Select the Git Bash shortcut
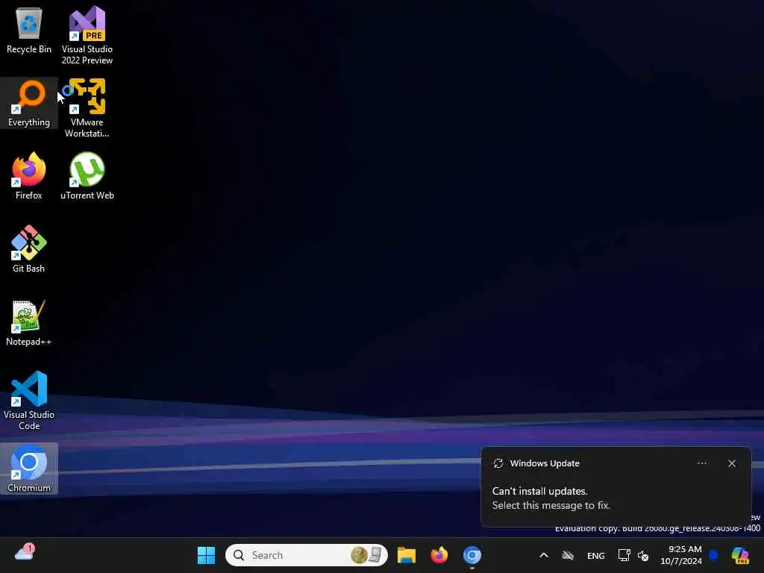The height and width of the screenshot is (573, 764). 29,249
